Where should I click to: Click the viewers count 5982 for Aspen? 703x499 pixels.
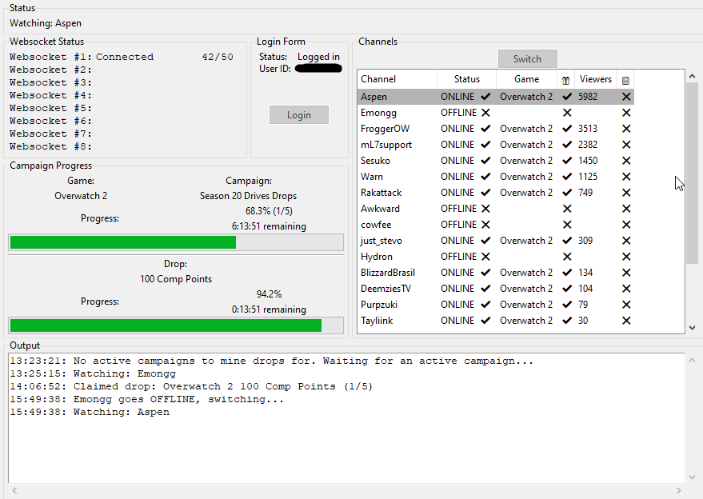587,97
